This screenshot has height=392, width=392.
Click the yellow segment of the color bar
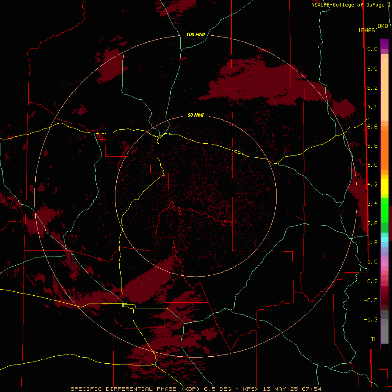pos(385,186)
